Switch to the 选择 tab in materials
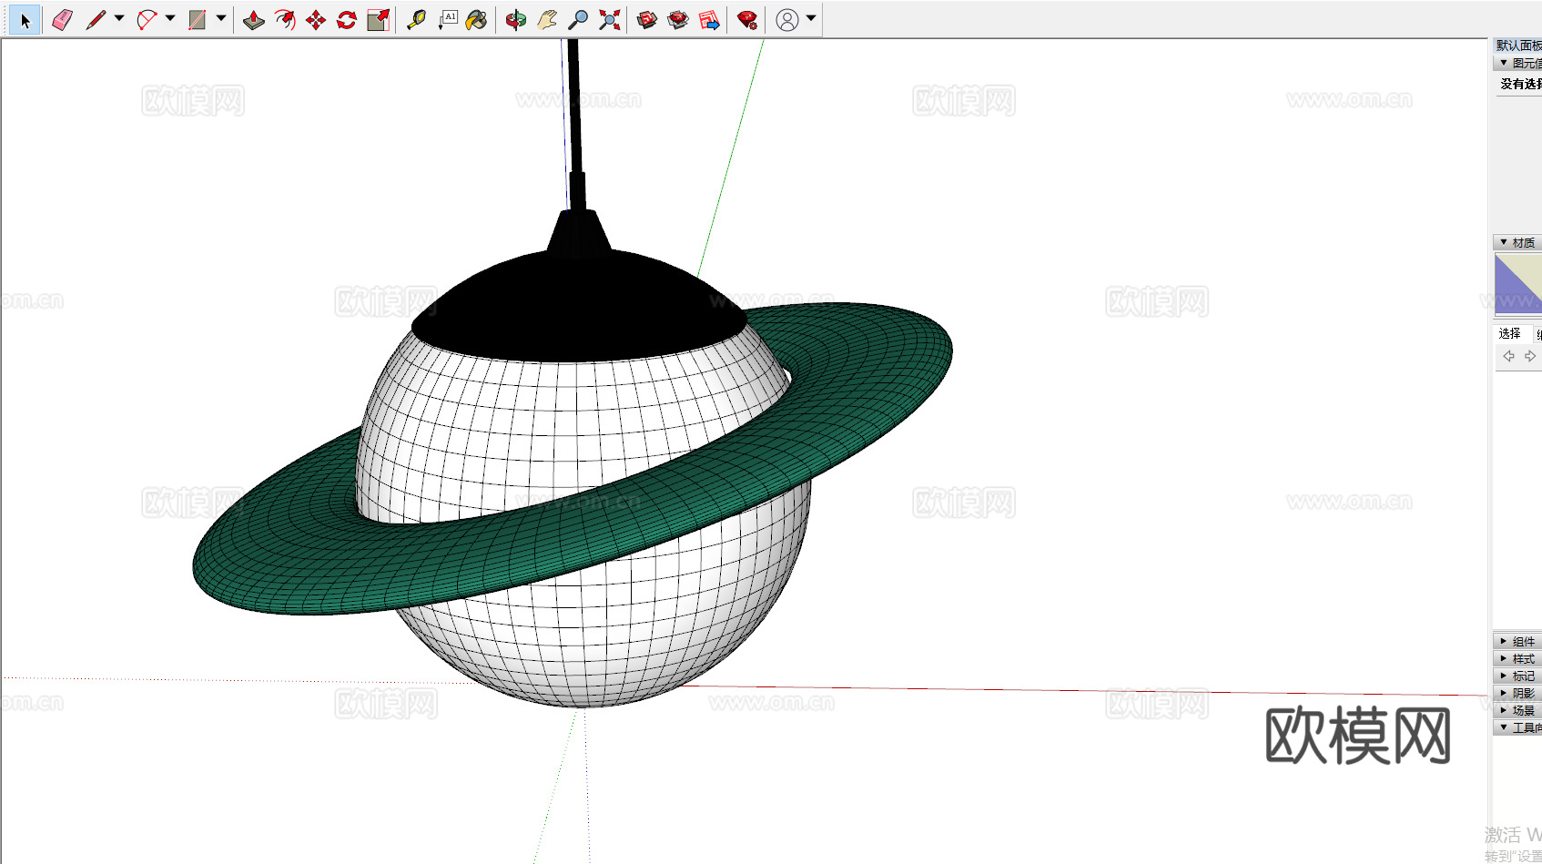This screenshot has height=864, width=1542. (x=1510, y=333)
